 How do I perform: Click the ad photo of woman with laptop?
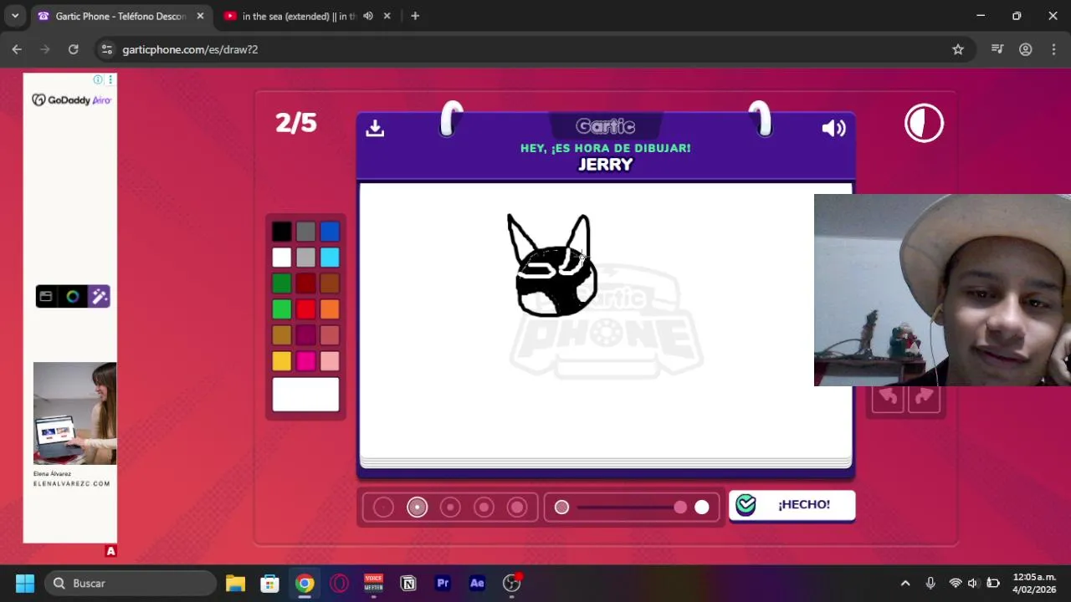pos(74,413)
